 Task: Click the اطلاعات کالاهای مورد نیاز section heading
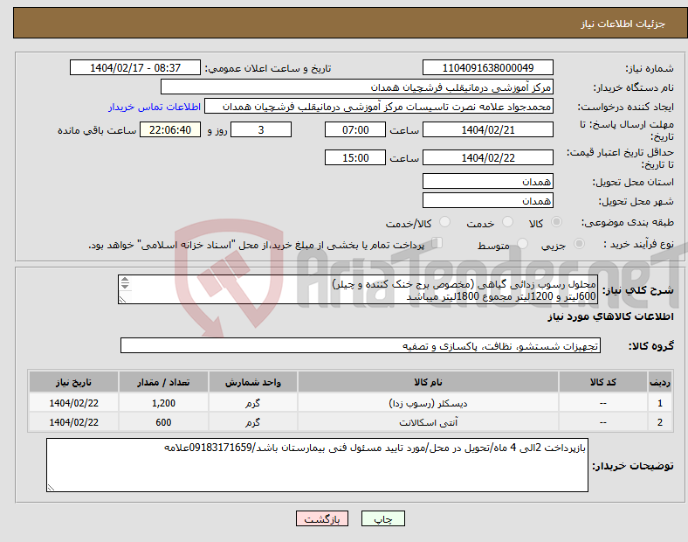610,316
